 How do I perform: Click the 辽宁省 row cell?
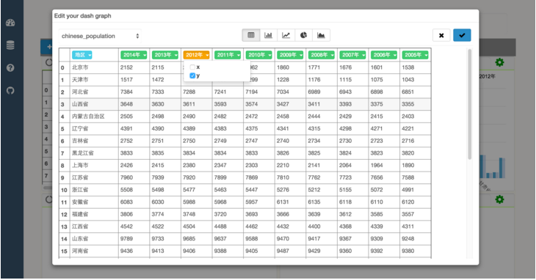pos(94,128)
